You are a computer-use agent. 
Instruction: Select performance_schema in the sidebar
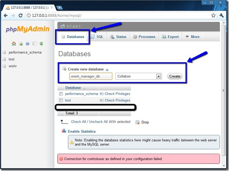(25, 52)
